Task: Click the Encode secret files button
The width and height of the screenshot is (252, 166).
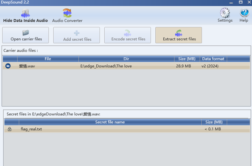Action: click(128, 35)
